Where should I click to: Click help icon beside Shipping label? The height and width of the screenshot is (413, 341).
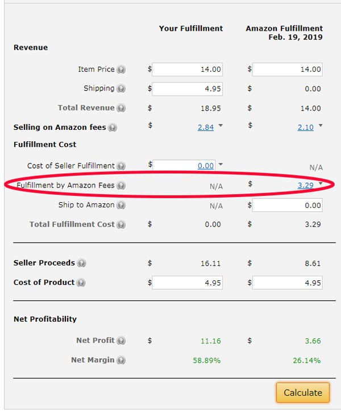coord(121,89)
